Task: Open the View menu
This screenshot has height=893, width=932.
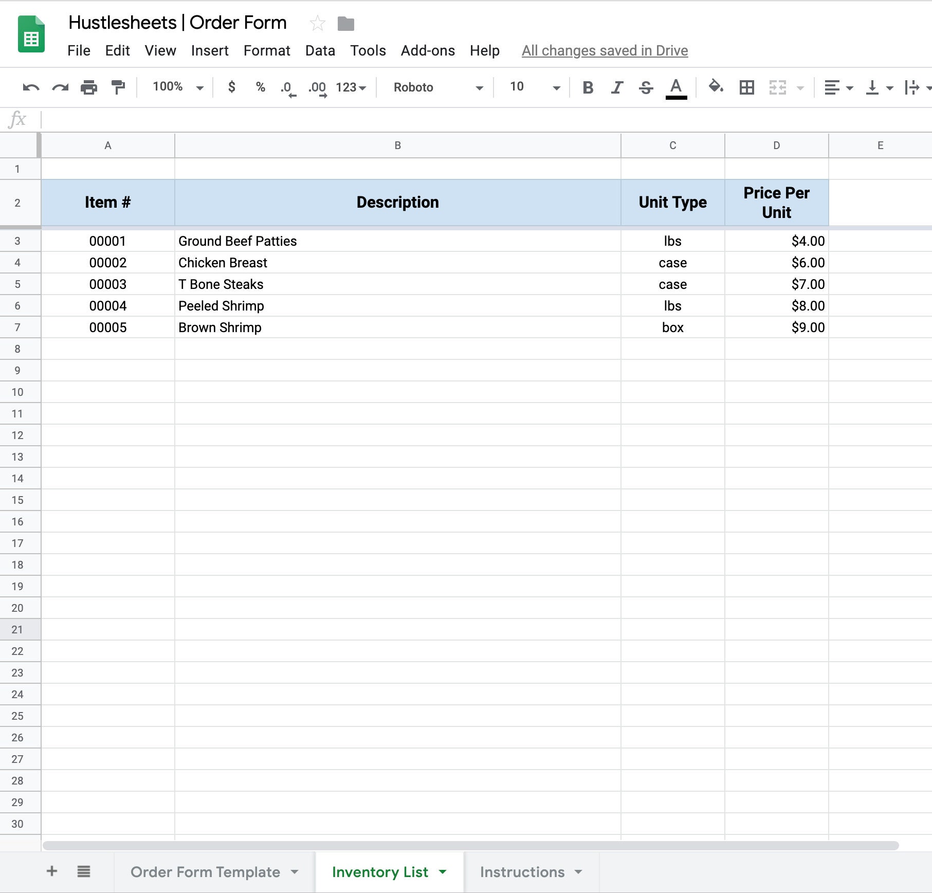Action: click(160, 50)
